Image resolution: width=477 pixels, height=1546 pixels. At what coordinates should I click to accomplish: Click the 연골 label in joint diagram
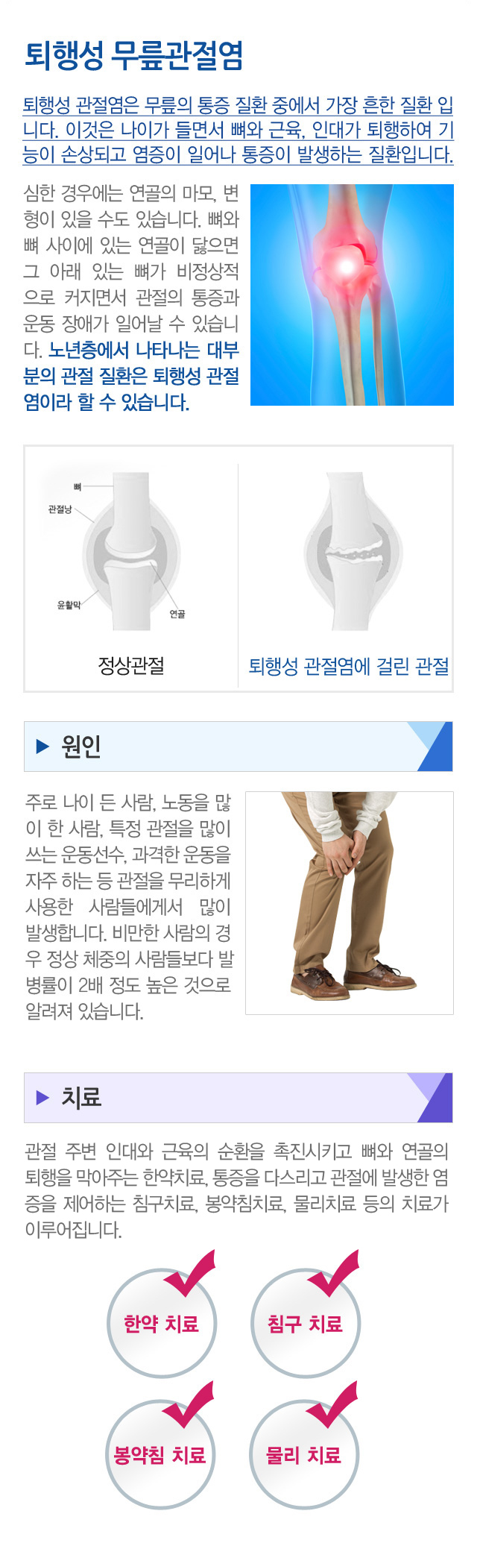click(x=177, y=614)
